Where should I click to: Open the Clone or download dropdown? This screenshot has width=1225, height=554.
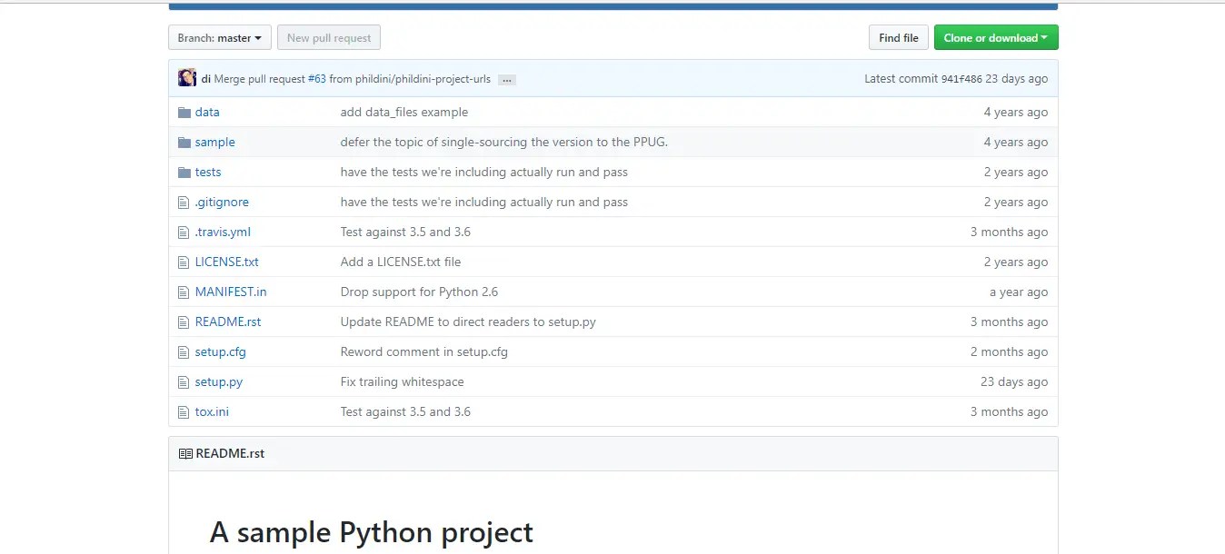coord(995,37)
